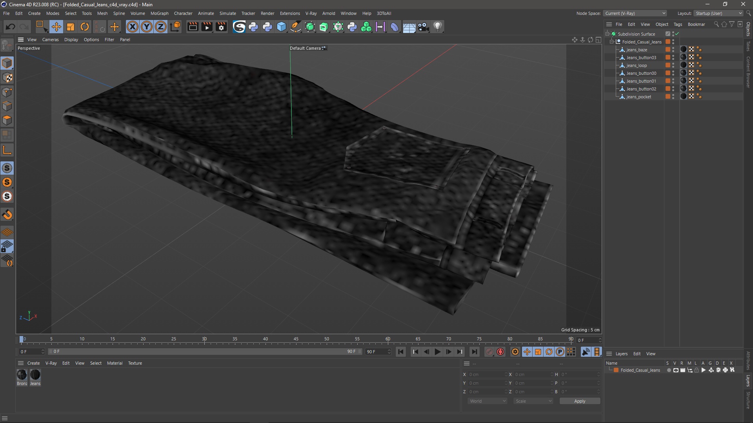Image resolution: width=753 pixels, height=423 pixels.
Task: Click the Apply button
Action: pos(580,401)
